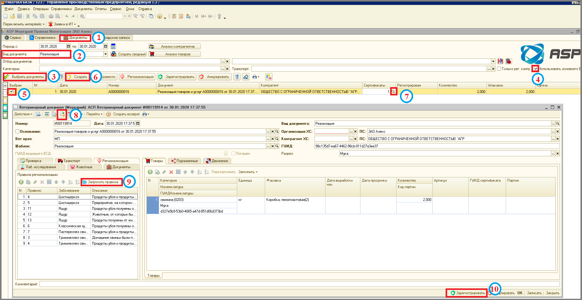Image resolution: width=582 pixels, height=300 pixels.
Task: Click the Запросить правила button
Action: point(101,182)
